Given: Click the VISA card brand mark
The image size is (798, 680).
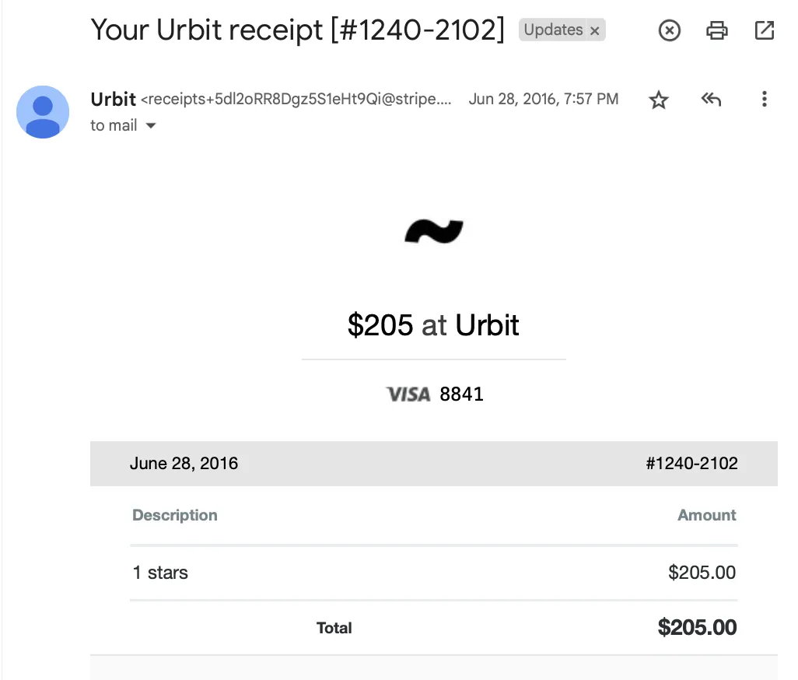Looking at the screenshot, I should click(x=408, y=394).
